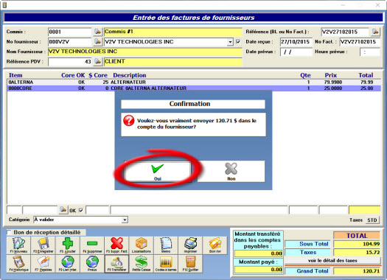
Task: Click the Date reçue 27/10/2015 field
Action: (296, 42)
